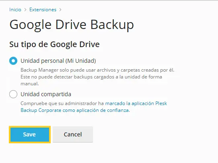Viewport: 218px width, 163px height.
Task: Click the "Unidad compartida" label text
Action: pos(46,94)
